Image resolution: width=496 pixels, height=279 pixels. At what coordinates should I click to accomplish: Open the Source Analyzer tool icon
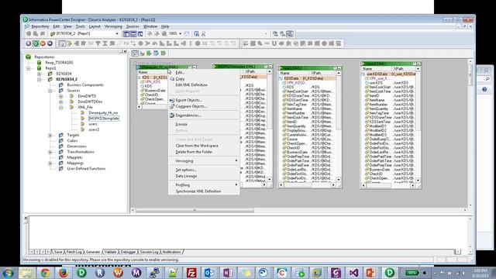click(135, 53)
